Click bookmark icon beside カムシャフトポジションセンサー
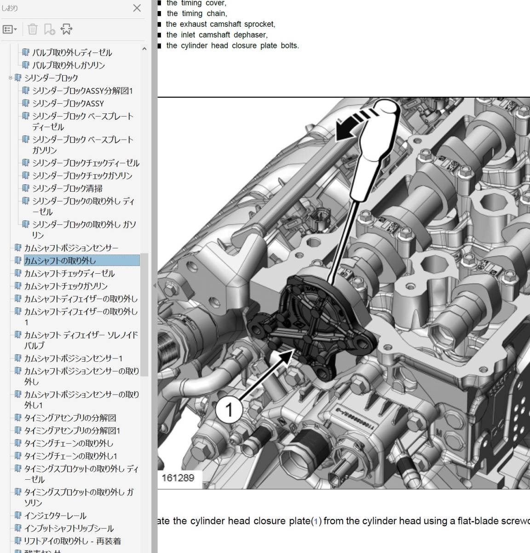Viewport: 530px width, 553px height. coord(18,248)
